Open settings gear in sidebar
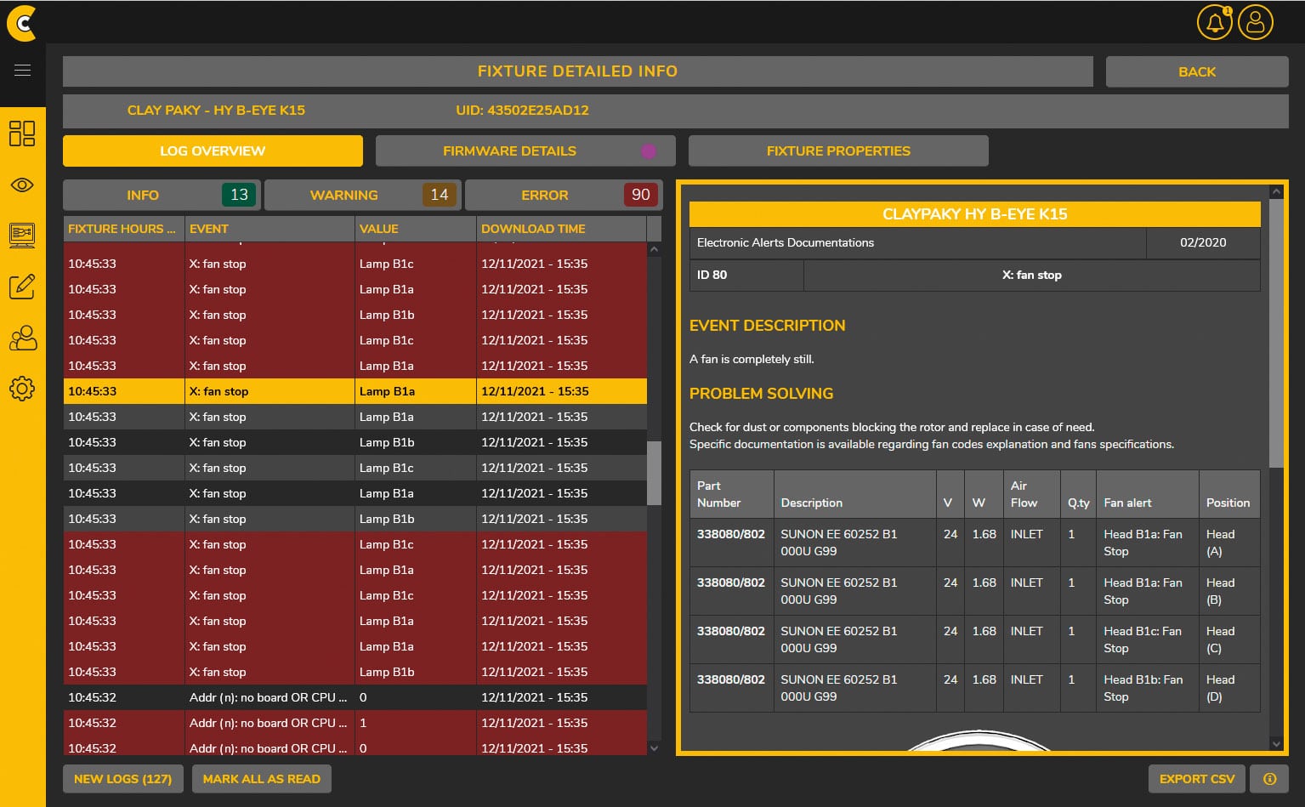The height and width of the screenshot is (807, 1305). click(22, 389)
